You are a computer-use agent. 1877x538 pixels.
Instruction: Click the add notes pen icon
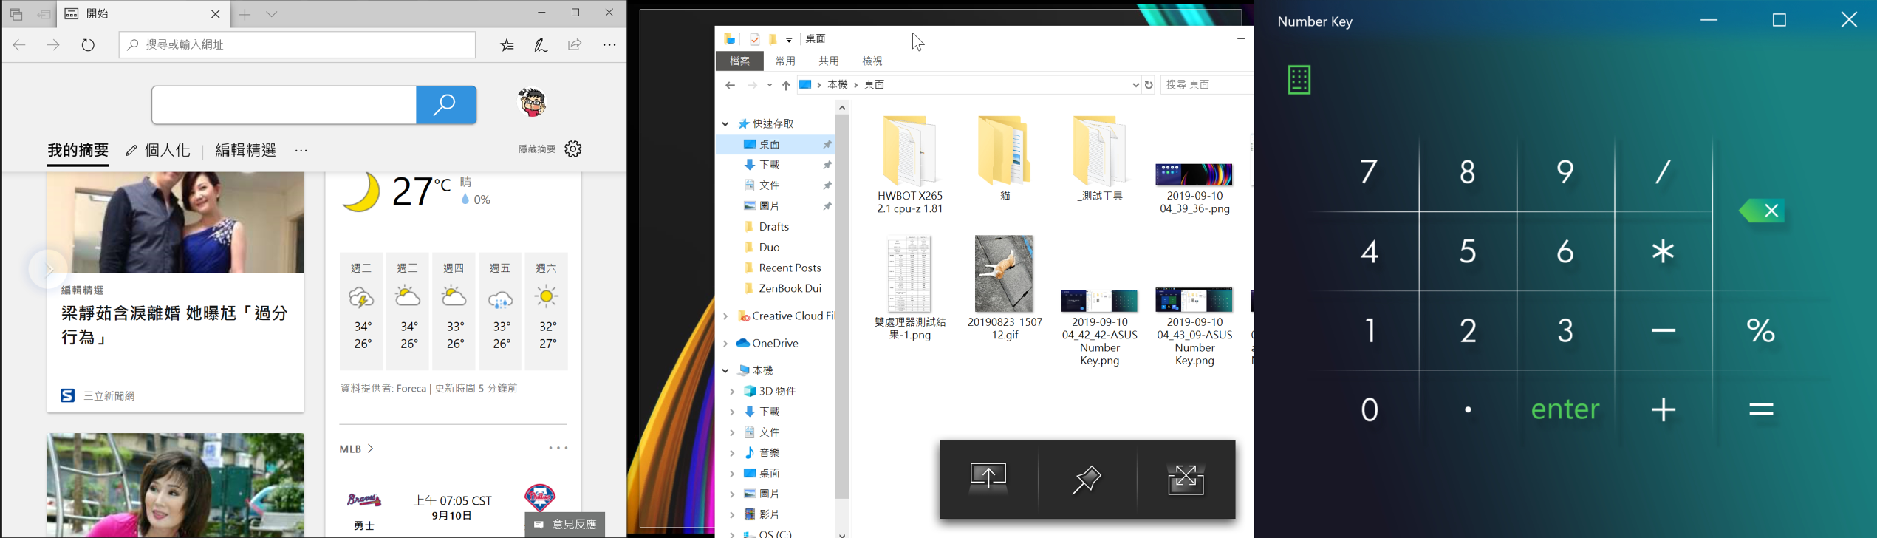point(541,45)
